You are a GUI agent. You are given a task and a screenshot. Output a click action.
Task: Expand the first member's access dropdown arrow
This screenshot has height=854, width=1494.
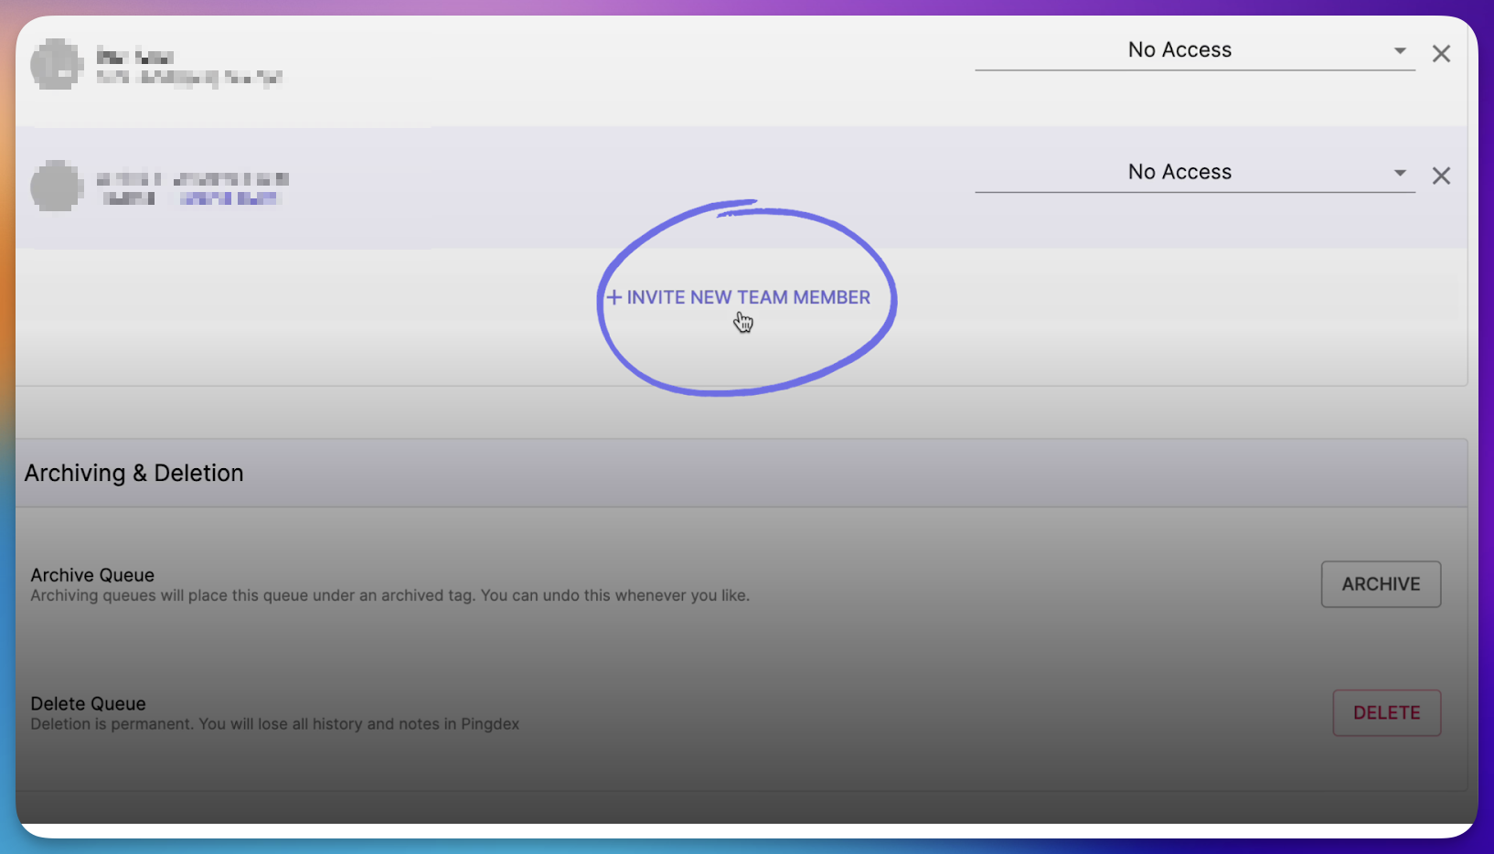[1400, 50]
